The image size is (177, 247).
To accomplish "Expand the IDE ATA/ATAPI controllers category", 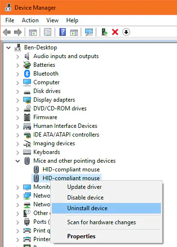I will (18, 135).
